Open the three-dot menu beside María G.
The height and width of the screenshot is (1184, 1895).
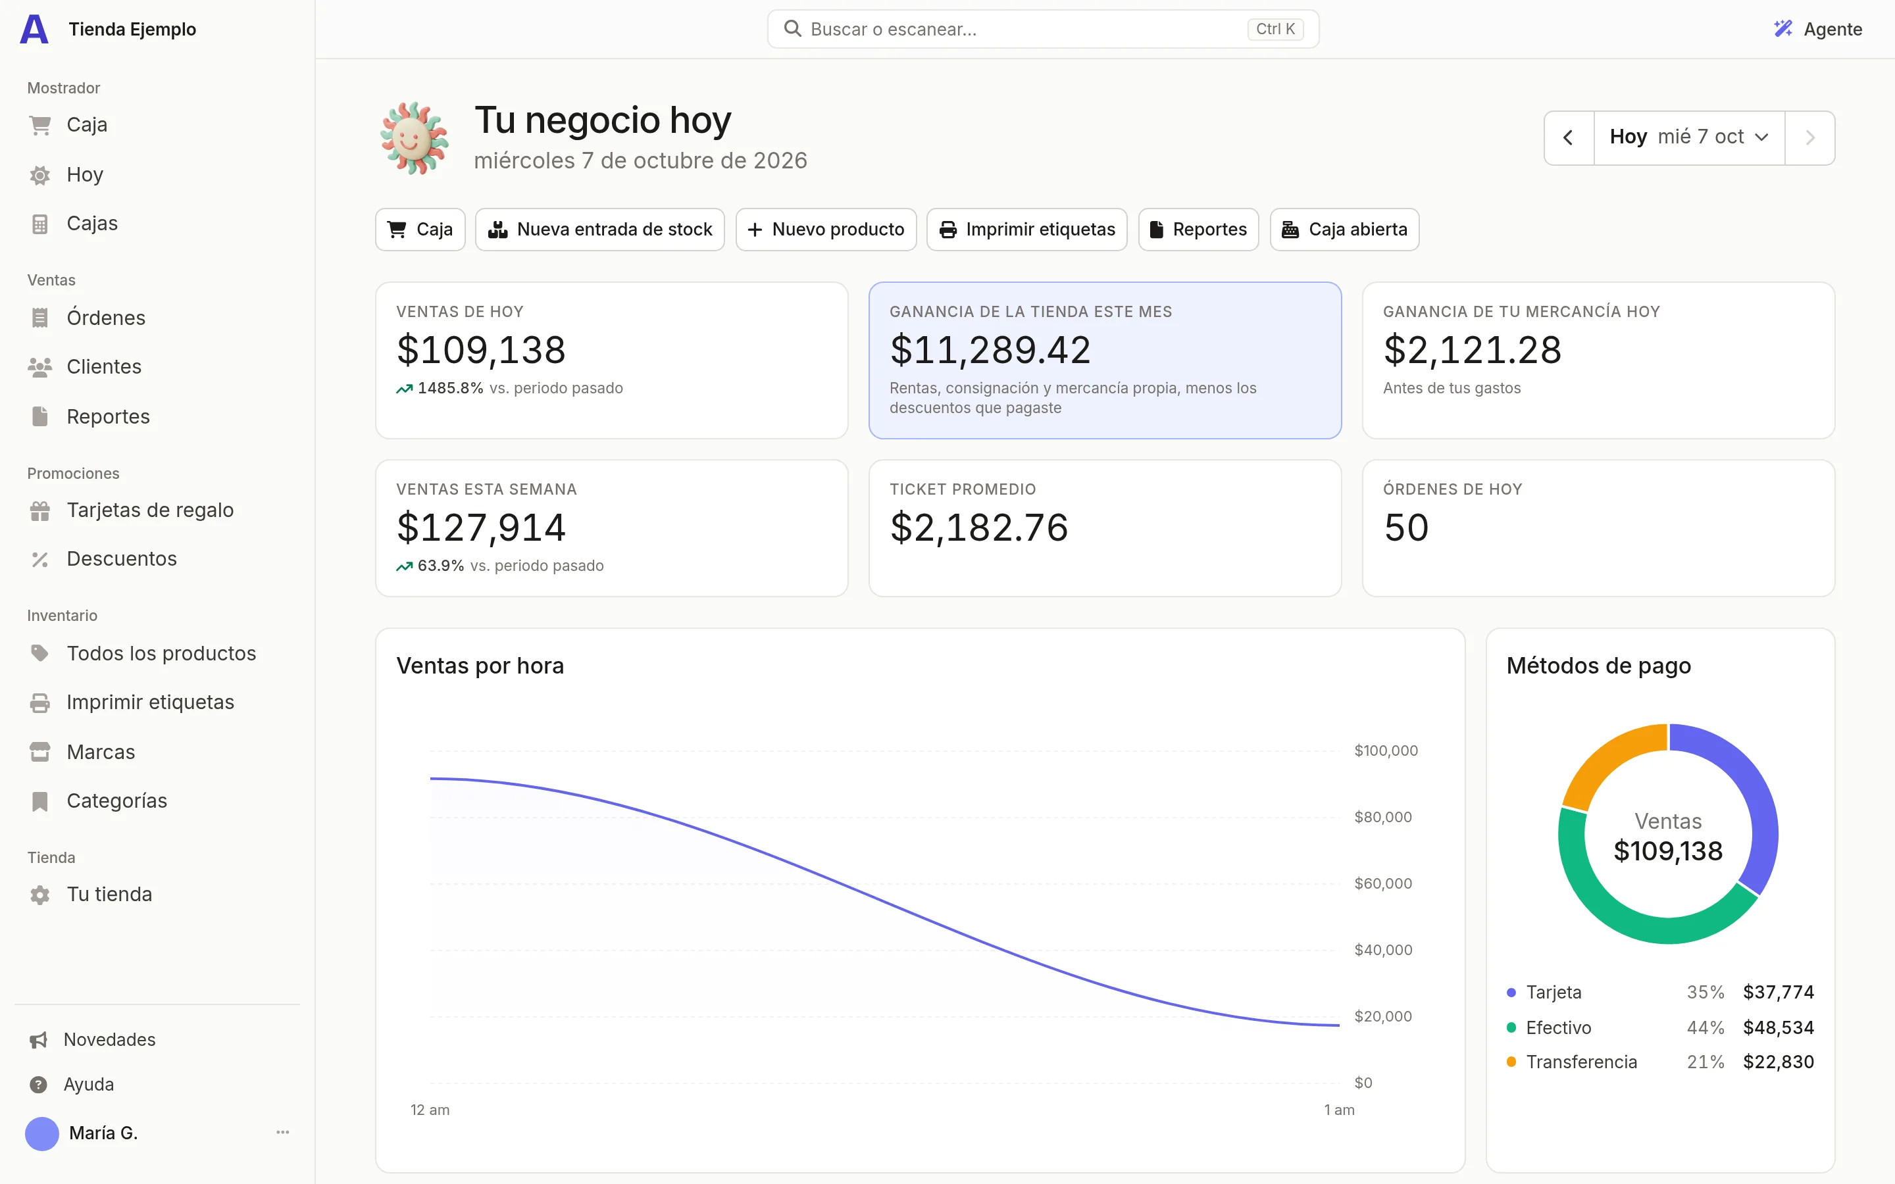point(283,1132)
